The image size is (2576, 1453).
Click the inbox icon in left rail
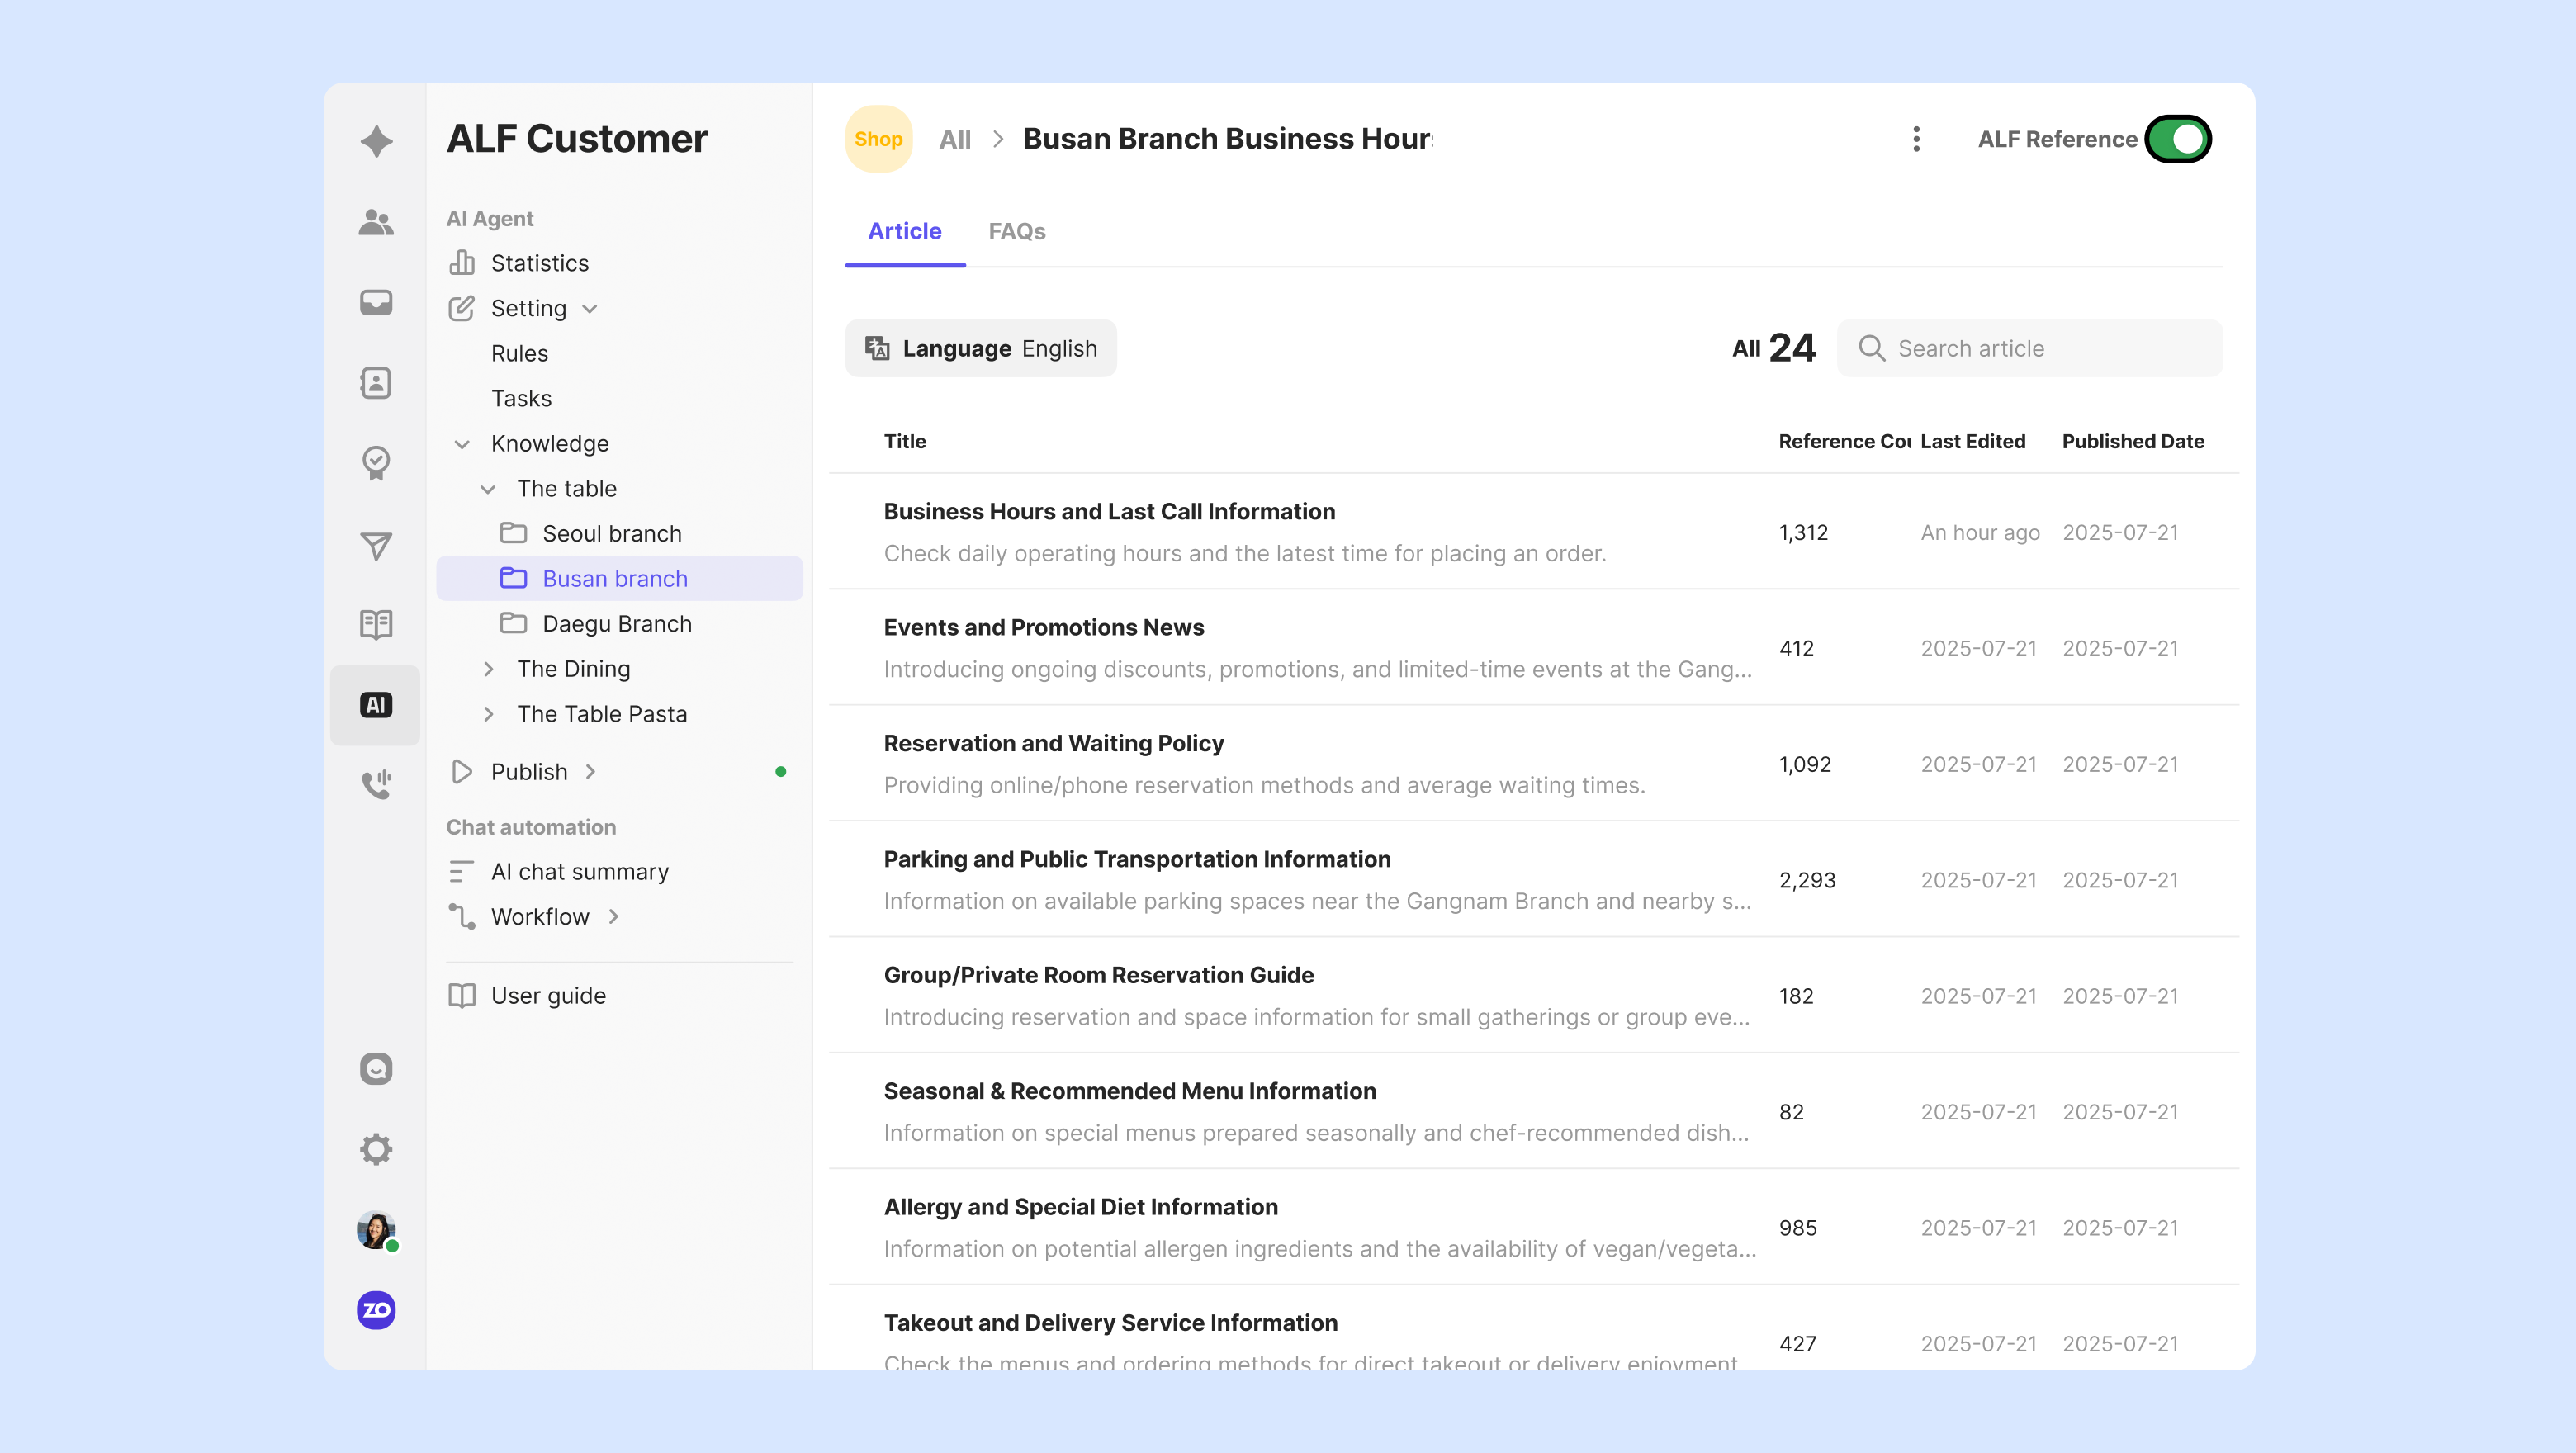pyautogui.click(x=375, y=302)
